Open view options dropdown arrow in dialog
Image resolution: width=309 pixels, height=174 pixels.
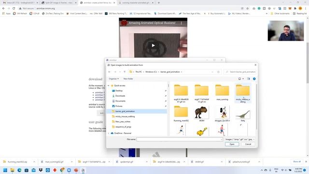[x=243, y=79]
